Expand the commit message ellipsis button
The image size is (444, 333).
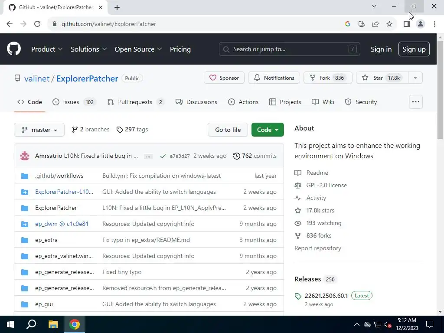tap(148, 156)
